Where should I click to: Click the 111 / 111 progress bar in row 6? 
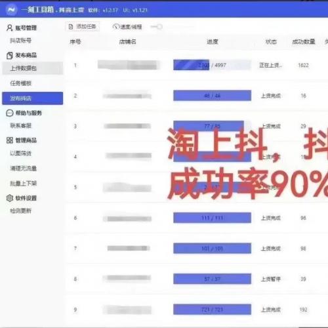212,218
